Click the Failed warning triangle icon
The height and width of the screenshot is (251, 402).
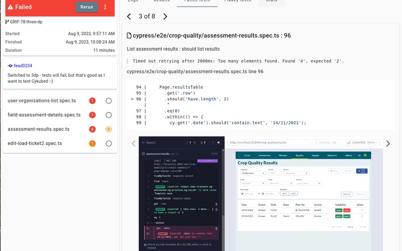tap(10, 7)
